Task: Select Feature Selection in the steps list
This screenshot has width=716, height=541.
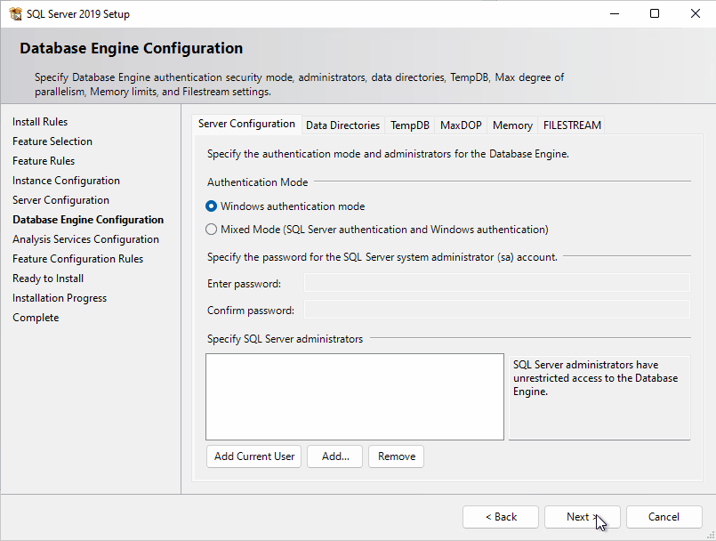Action: coord(52,141)
